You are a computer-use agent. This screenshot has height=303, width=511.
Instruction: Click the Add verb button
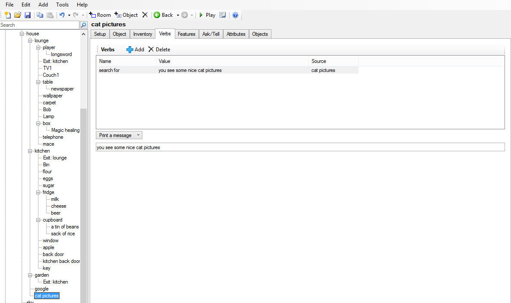pyautogui.click(x=135, y=50)
